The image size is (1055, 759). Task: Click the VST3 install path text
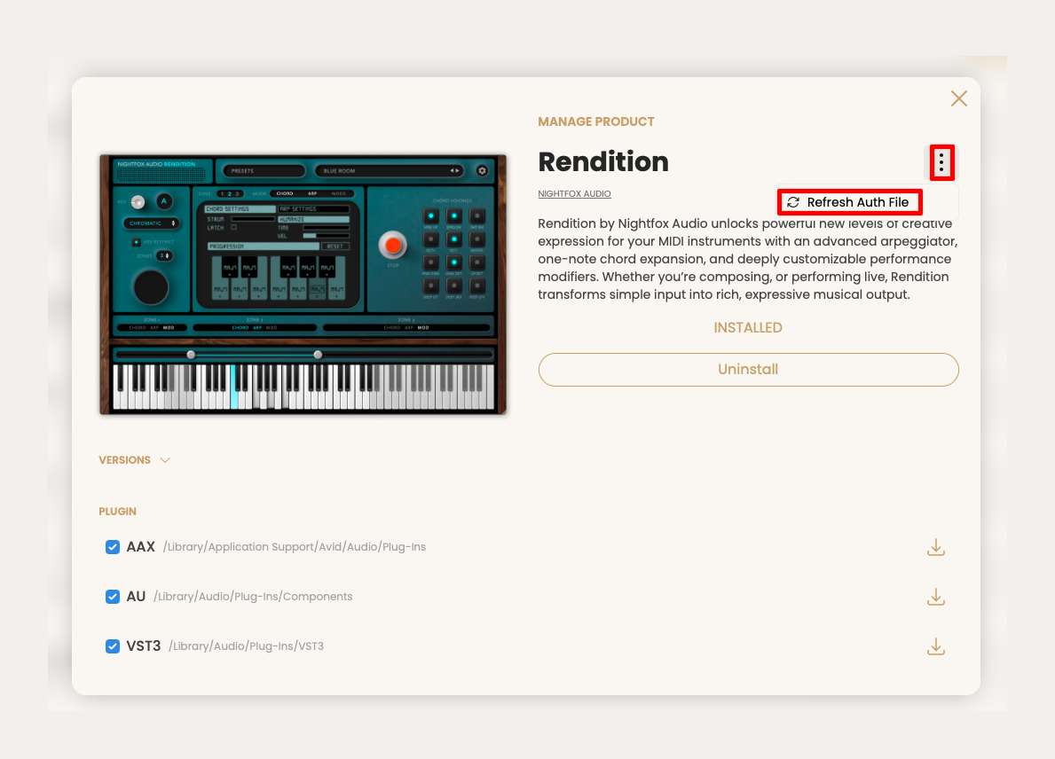point(247,646)
